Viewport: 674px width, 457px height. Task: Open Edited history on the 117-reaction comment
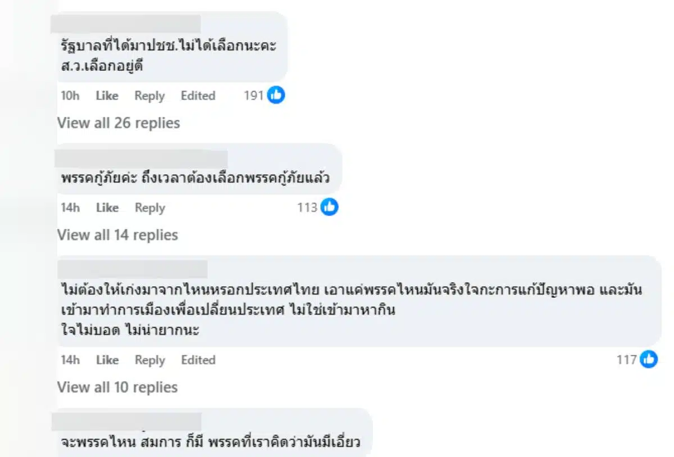click(198, 360)
